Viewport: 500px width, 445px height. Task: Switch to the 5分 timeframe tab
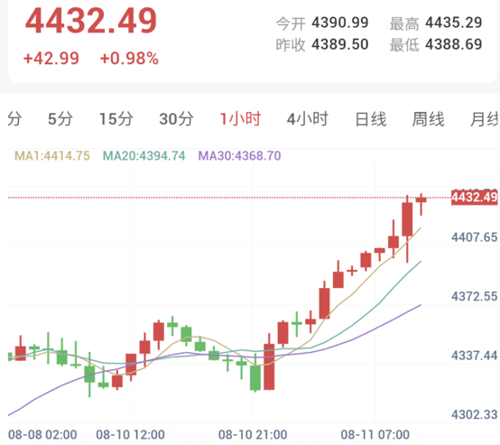tap(60, 119)
